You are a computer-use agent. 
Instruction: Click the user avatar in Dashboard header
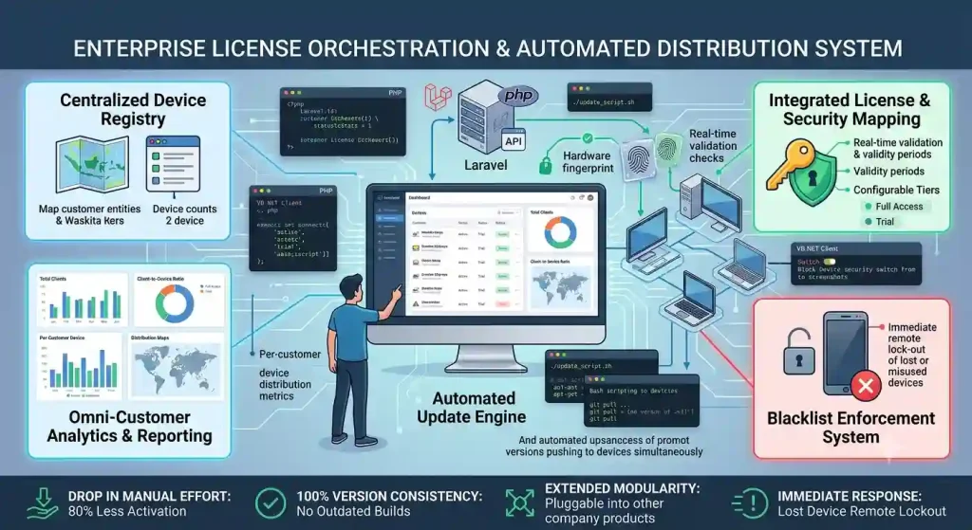coord(590,197)
